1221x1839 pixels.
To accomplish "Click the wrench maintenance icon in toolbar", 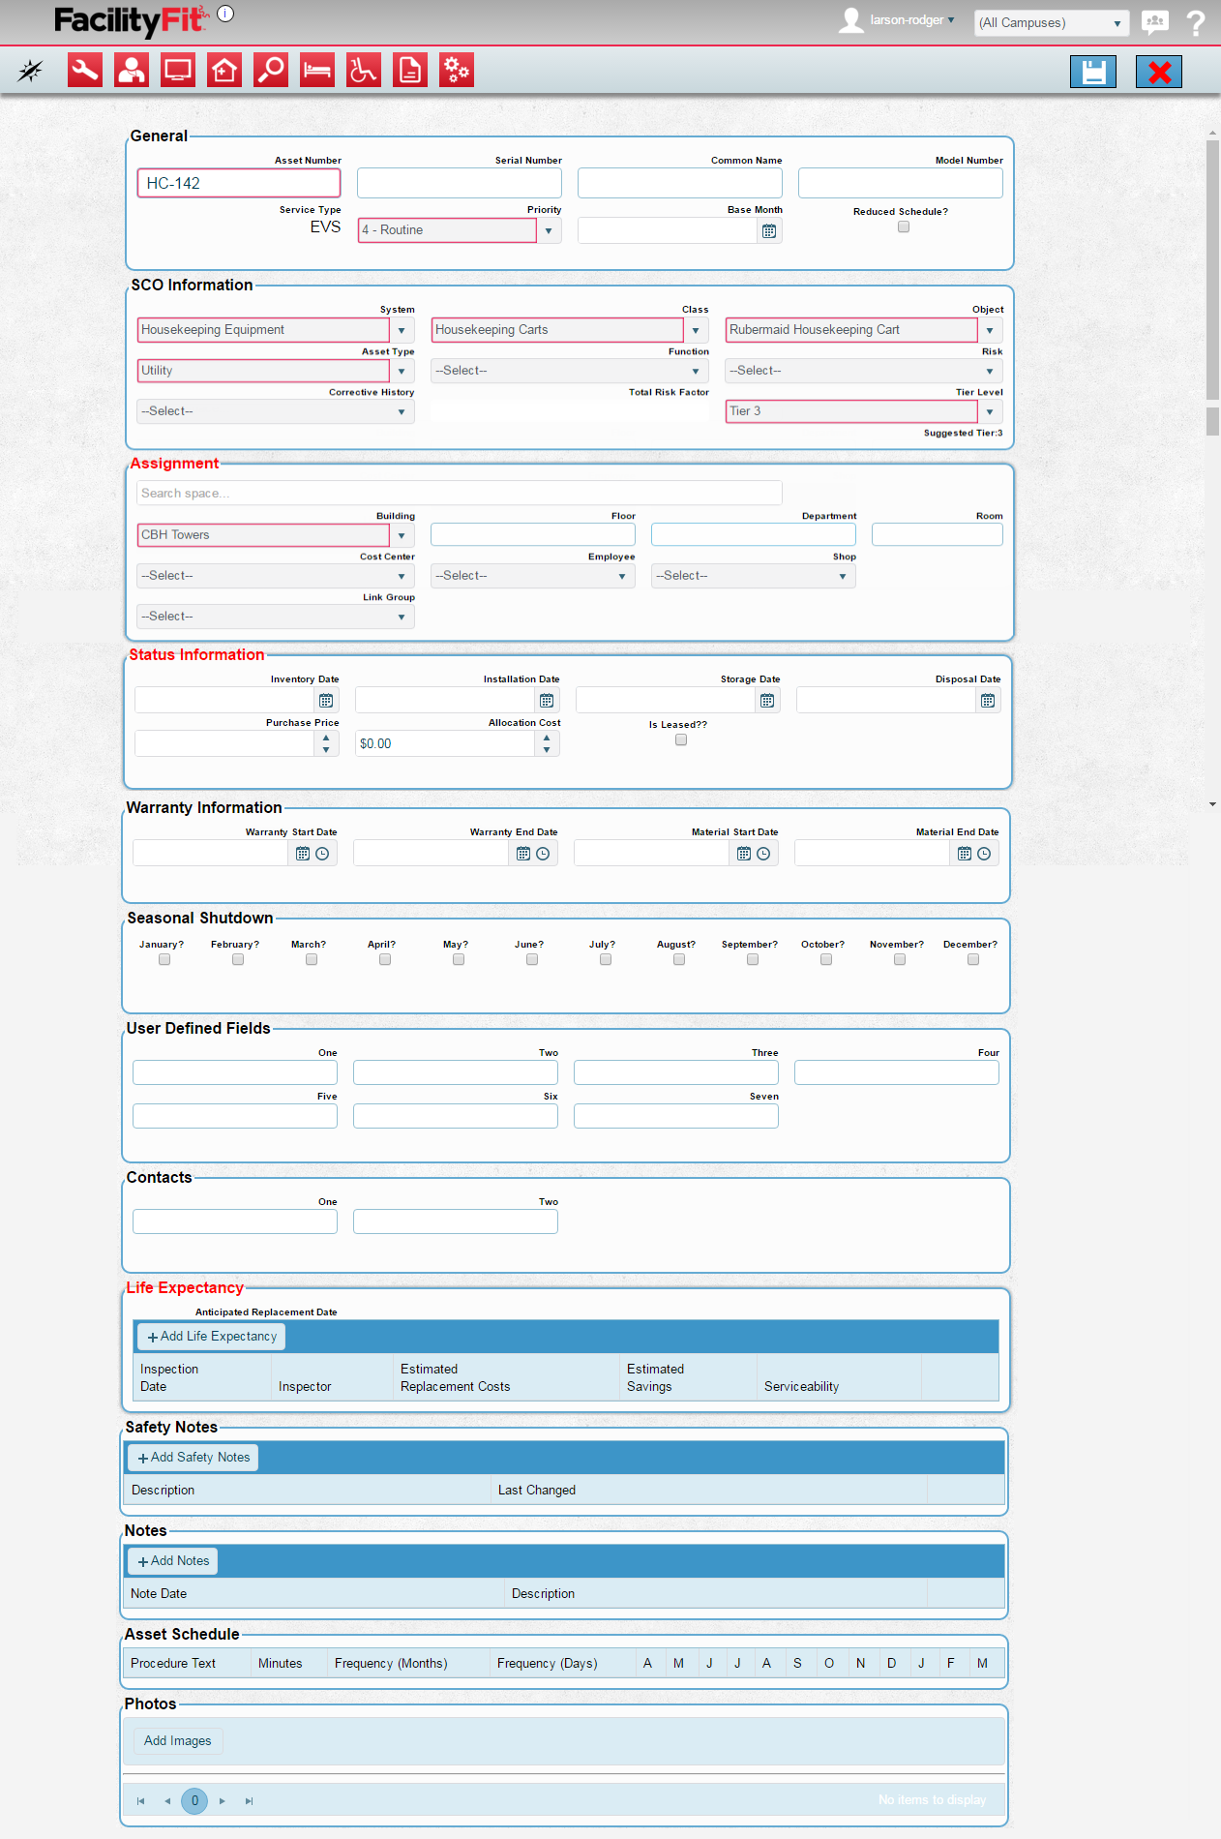I will (85, 71).
